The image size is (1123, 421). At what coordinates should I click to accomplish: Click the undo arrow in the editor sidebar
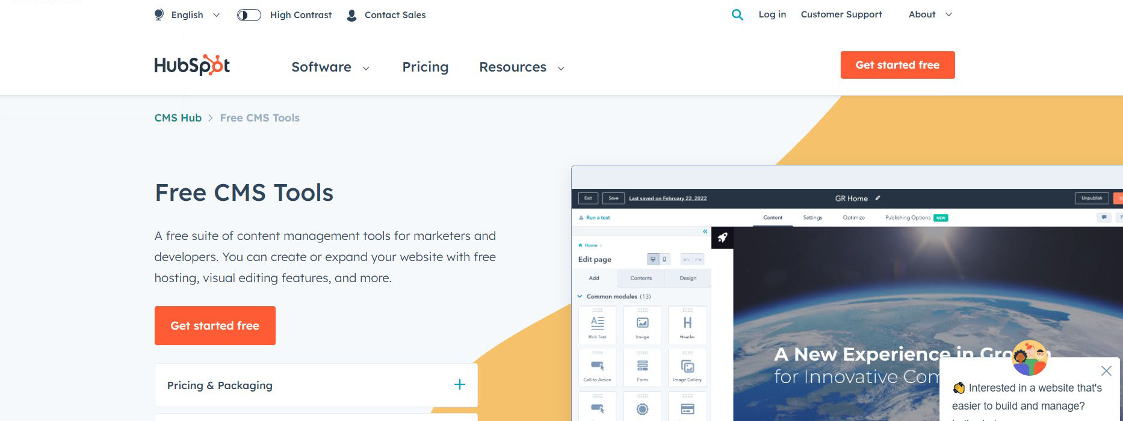coord(687,259)
